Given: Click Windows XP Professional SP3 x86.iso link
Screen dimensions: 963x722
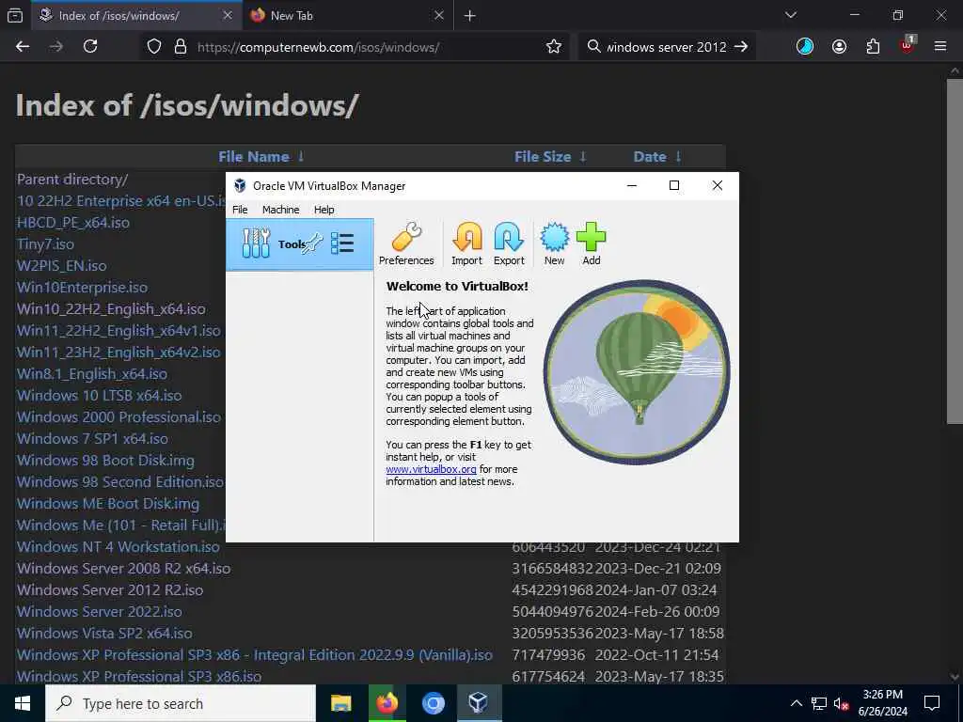Looking at the screenshot, I should [139, 676].
